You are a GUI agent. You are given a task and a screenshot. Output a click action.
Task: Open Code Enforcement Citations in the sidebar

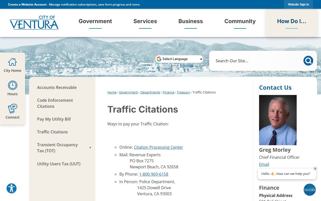(x=55, y=103)
